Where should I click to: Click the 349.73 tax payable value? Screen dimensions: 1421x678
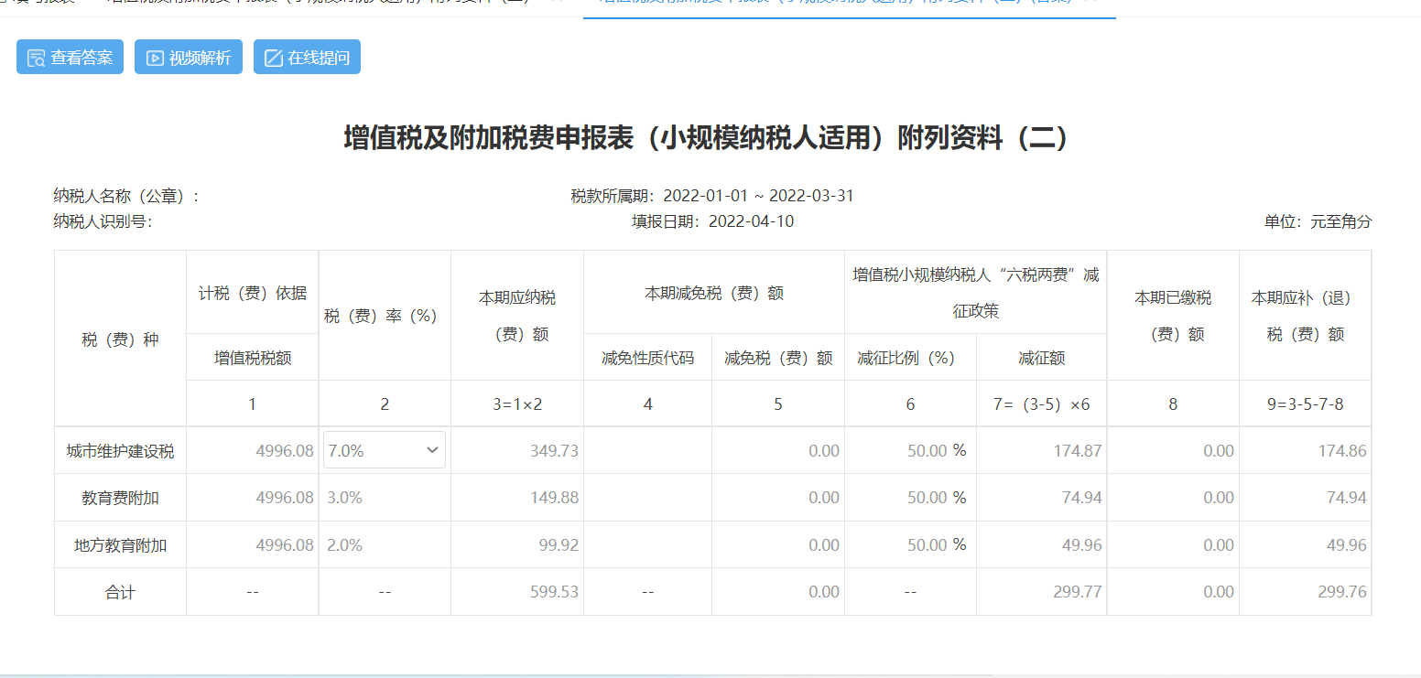pyautogui.click(x=554, y=451)
